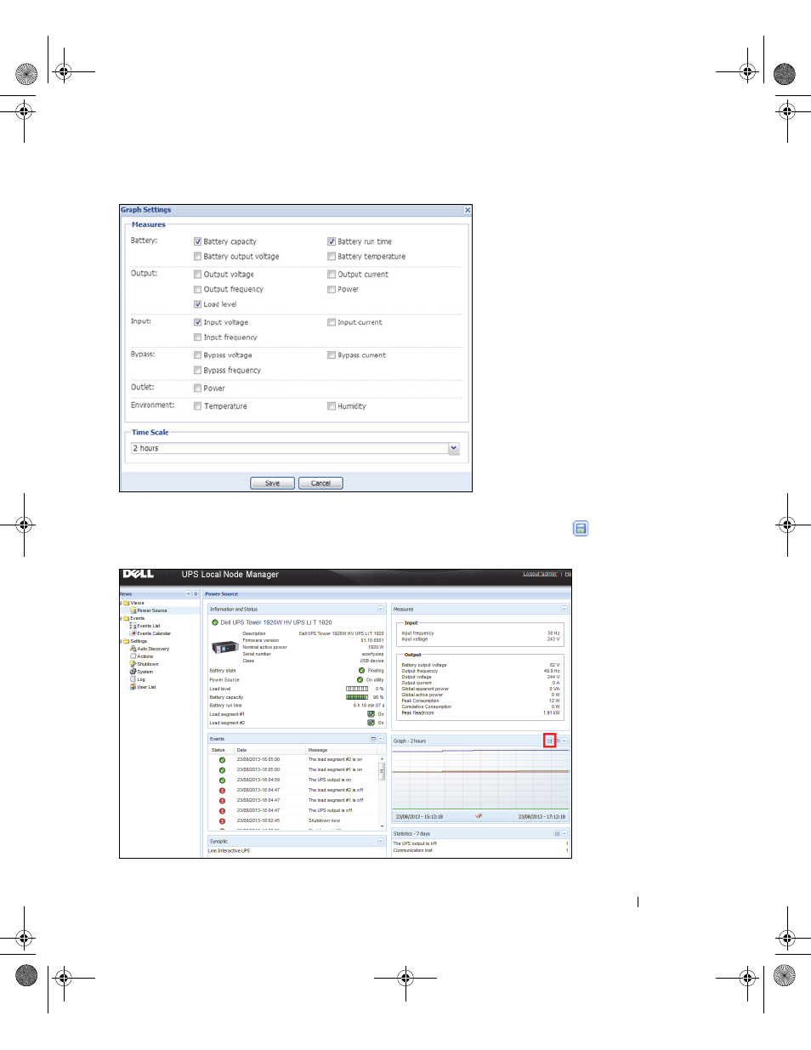
Task: Cancel the Graph Settings dialog
Action: pyautogui.click(x=321, y=483)
